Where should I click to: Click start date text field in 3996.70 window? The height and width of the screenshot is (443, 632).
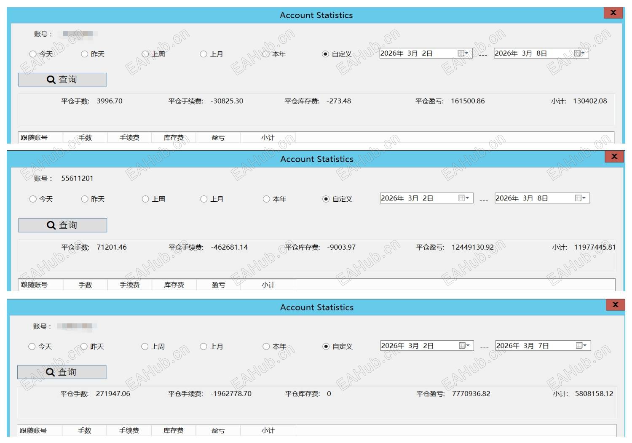tap(407, 53)
